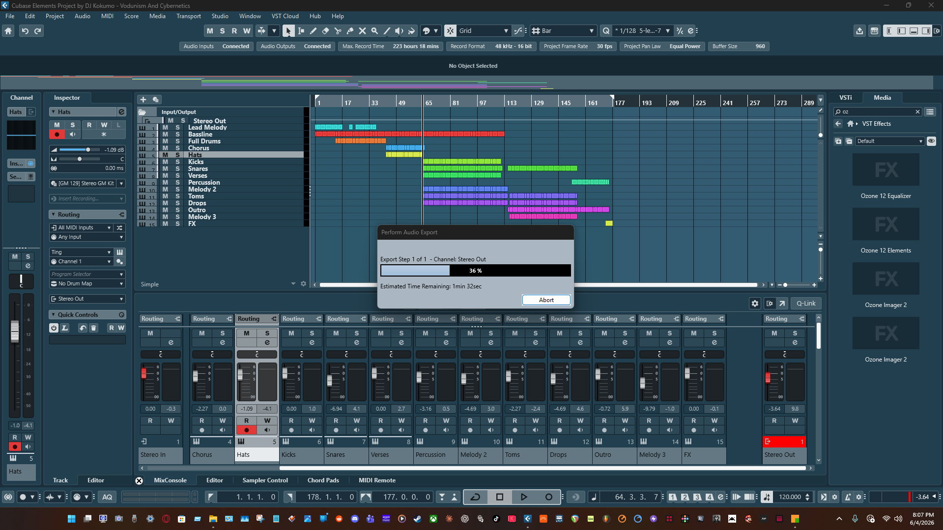Solo the Kicks track in list
This screenshot has height=530, width=943.
[x=178, y=162]
